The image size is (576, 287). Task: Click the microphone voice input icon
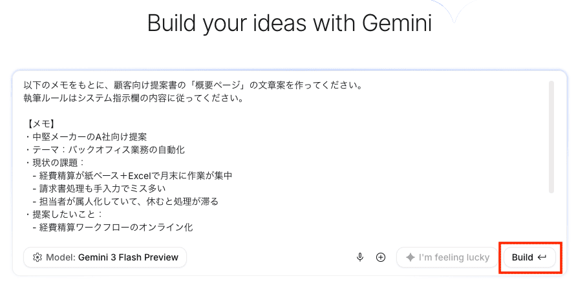coord(360,257)
